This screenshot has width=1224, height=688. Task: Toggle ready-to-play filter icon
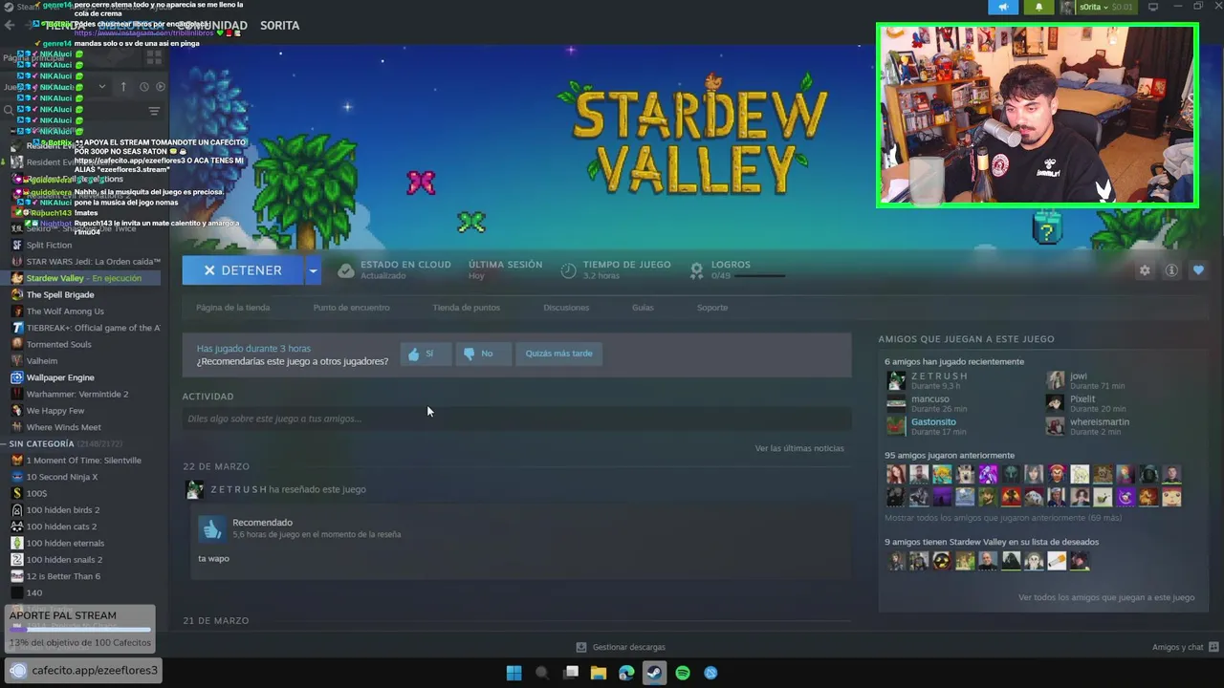point(160,87)
